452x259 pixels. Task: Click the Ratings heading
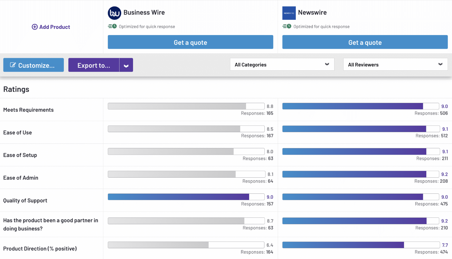[x=16, y=89]
